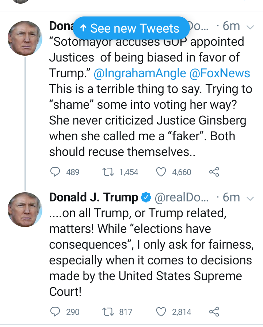Open the @FoxNews mention link
Viewport: 263px width, 327px height.
(x=220, y=73)
